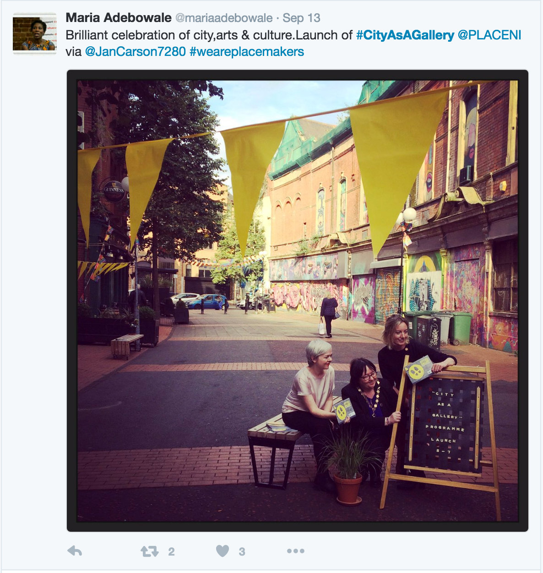Open the #CityAsAGallery hashtag

[x=405, y=35]
